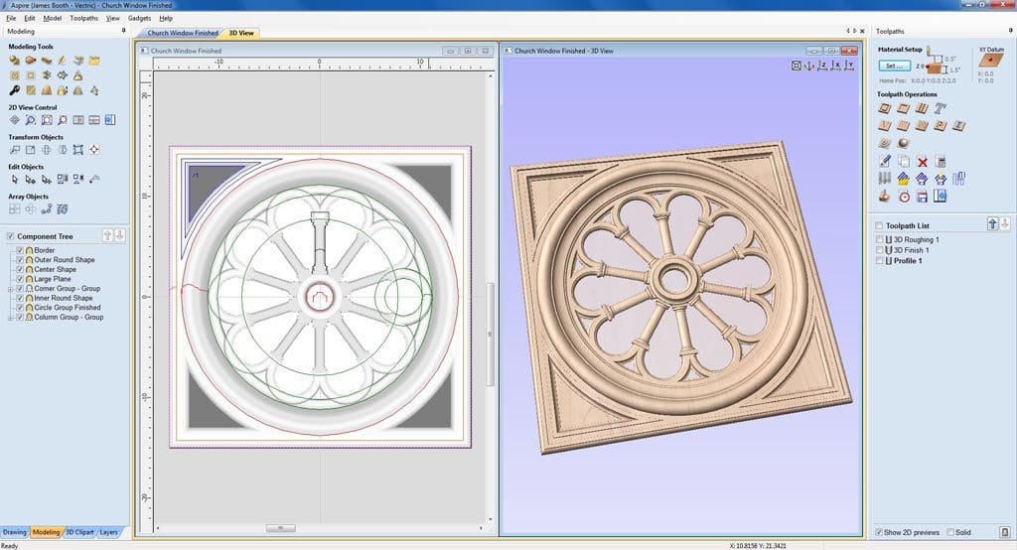Select the arrow cursor tool in Edit Objects

click(x=15, y=180)
